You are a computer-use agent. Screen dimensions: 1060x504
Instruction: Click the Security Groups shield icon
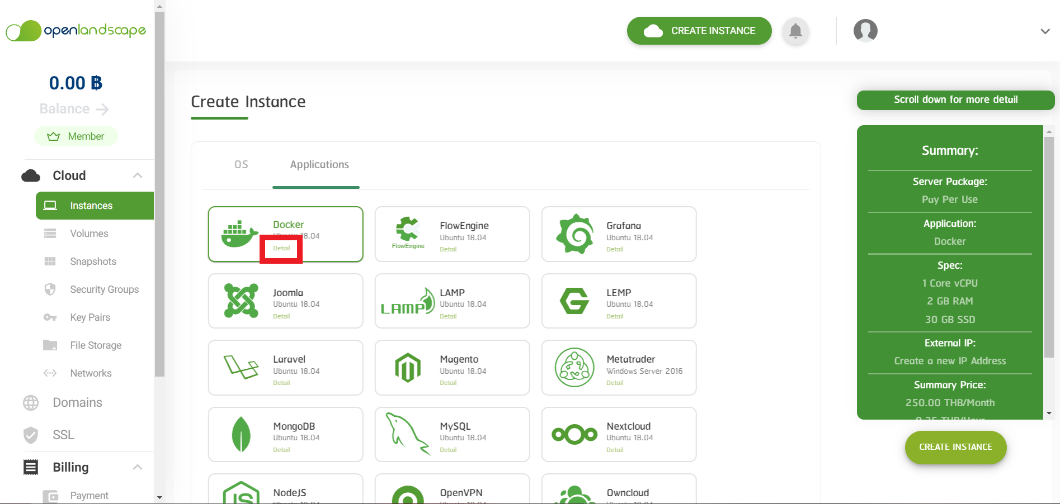click(50, 289)
